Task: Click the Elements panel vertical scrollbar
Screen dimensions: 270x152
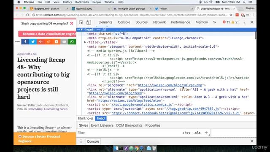Action: (255, 35)
